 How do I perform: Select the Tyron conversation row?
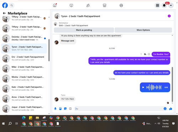tap(24, 48)
